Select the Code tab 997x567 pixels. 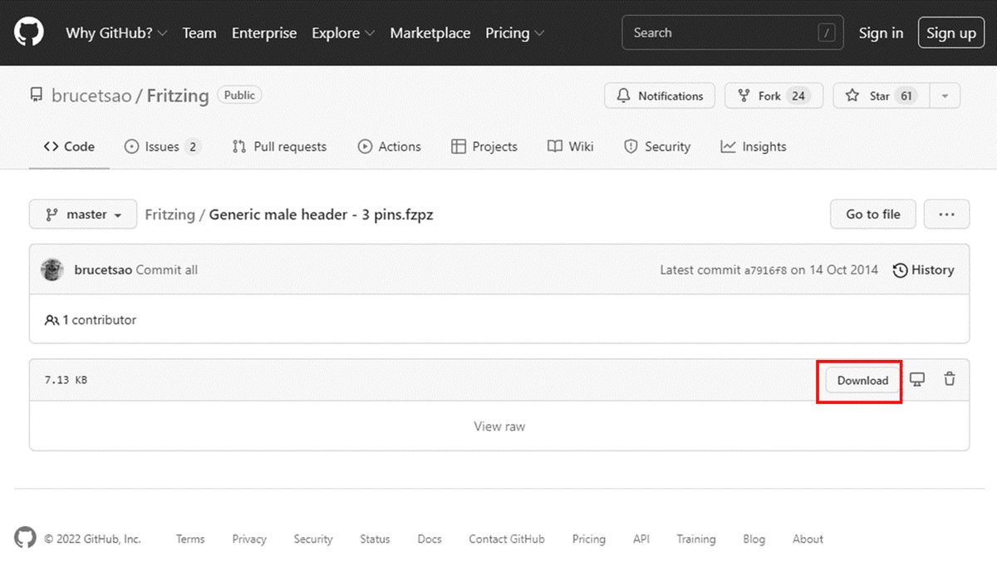[70, 146]
